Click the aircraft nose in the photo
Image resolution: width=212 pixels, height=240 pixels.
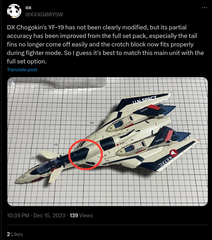21,179
